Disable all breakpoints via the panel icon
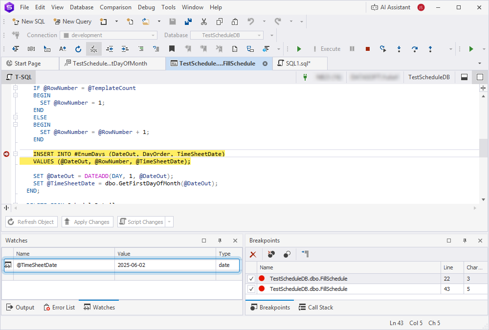The width and height of the screenshot is (489, 330). point(287,254)
